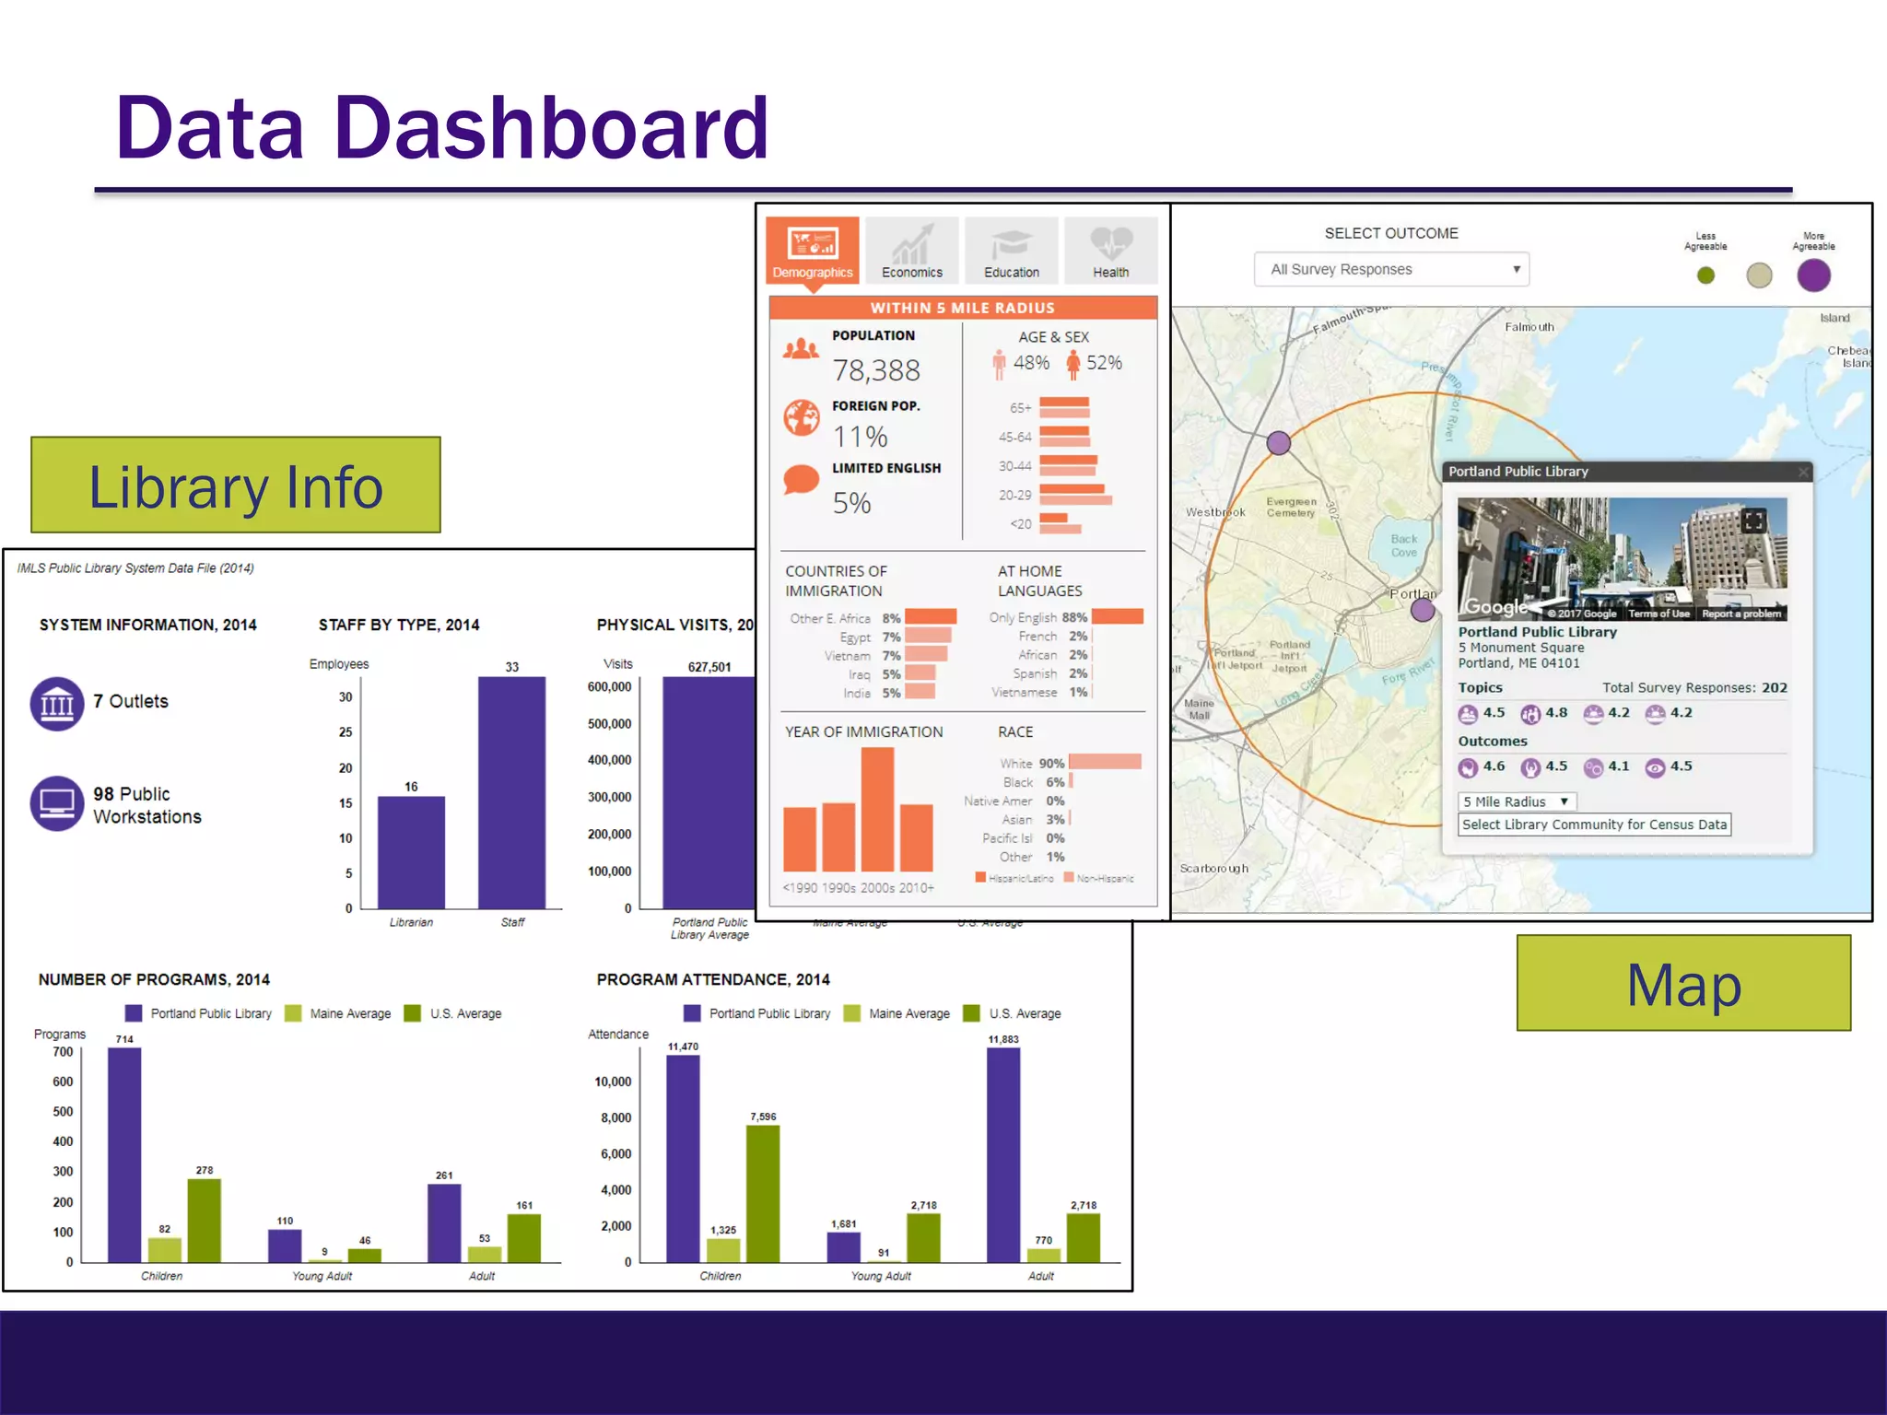Click the Total Survey Responses: 202 text
The image size is (1887, 1415).
point(1694,688)
